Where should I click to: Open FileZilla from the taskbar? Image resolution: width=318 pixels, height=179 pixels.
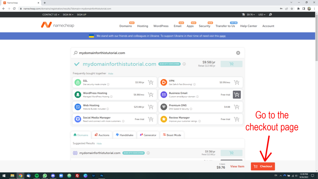click(x=77, y=176)
